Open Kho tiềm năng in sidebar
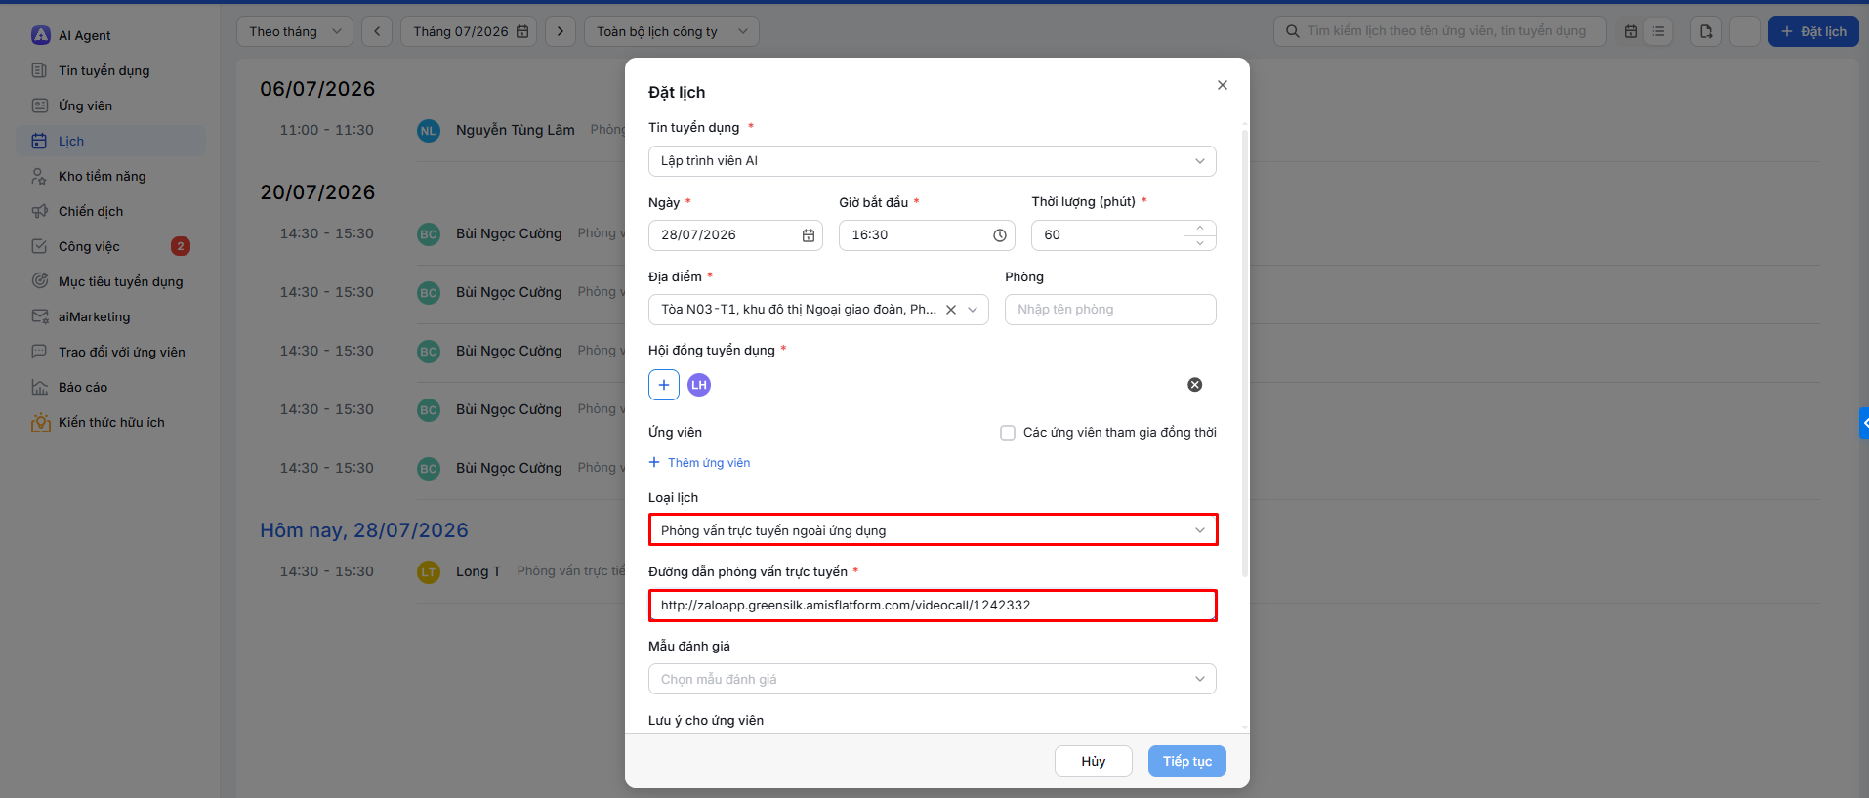The width and height of the screenshot is (1869, 798). pos(102,176)
